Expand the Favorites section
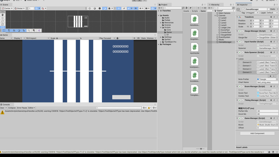The image size is (279, 157). point(159,11)
